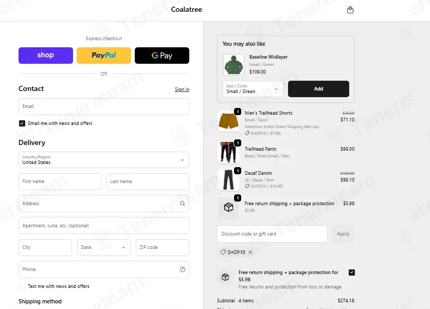Open the shopping bag cart icon
Image resolution: width=430 pixels, height=309 pixels.
[350, 10]
